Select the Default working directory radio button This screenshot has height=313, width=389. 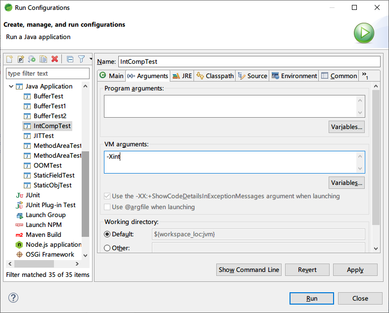107,234
